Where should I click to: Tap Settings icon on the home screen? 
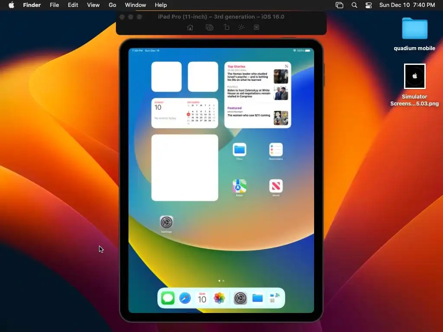pos(167,223)
